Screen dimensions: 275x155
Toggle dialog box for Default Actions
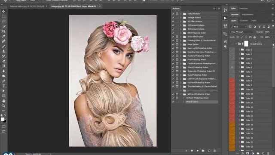pos(177,14)
